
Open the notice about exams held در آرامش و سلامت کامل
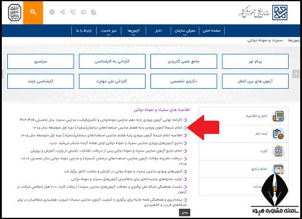pyautogui.click(x=123, y=171)
